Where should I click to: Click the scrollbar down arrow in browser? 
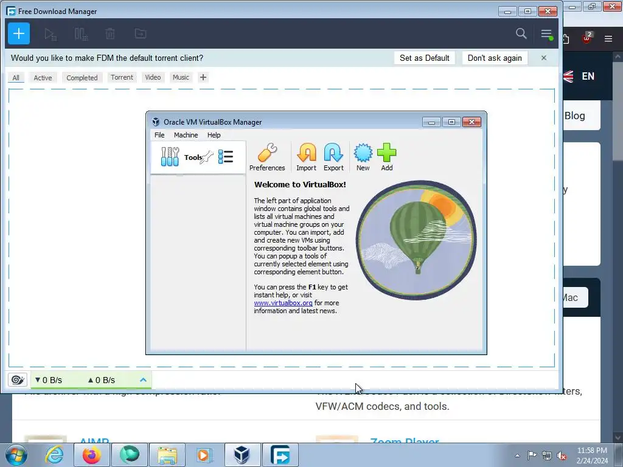tap(618, 438)
